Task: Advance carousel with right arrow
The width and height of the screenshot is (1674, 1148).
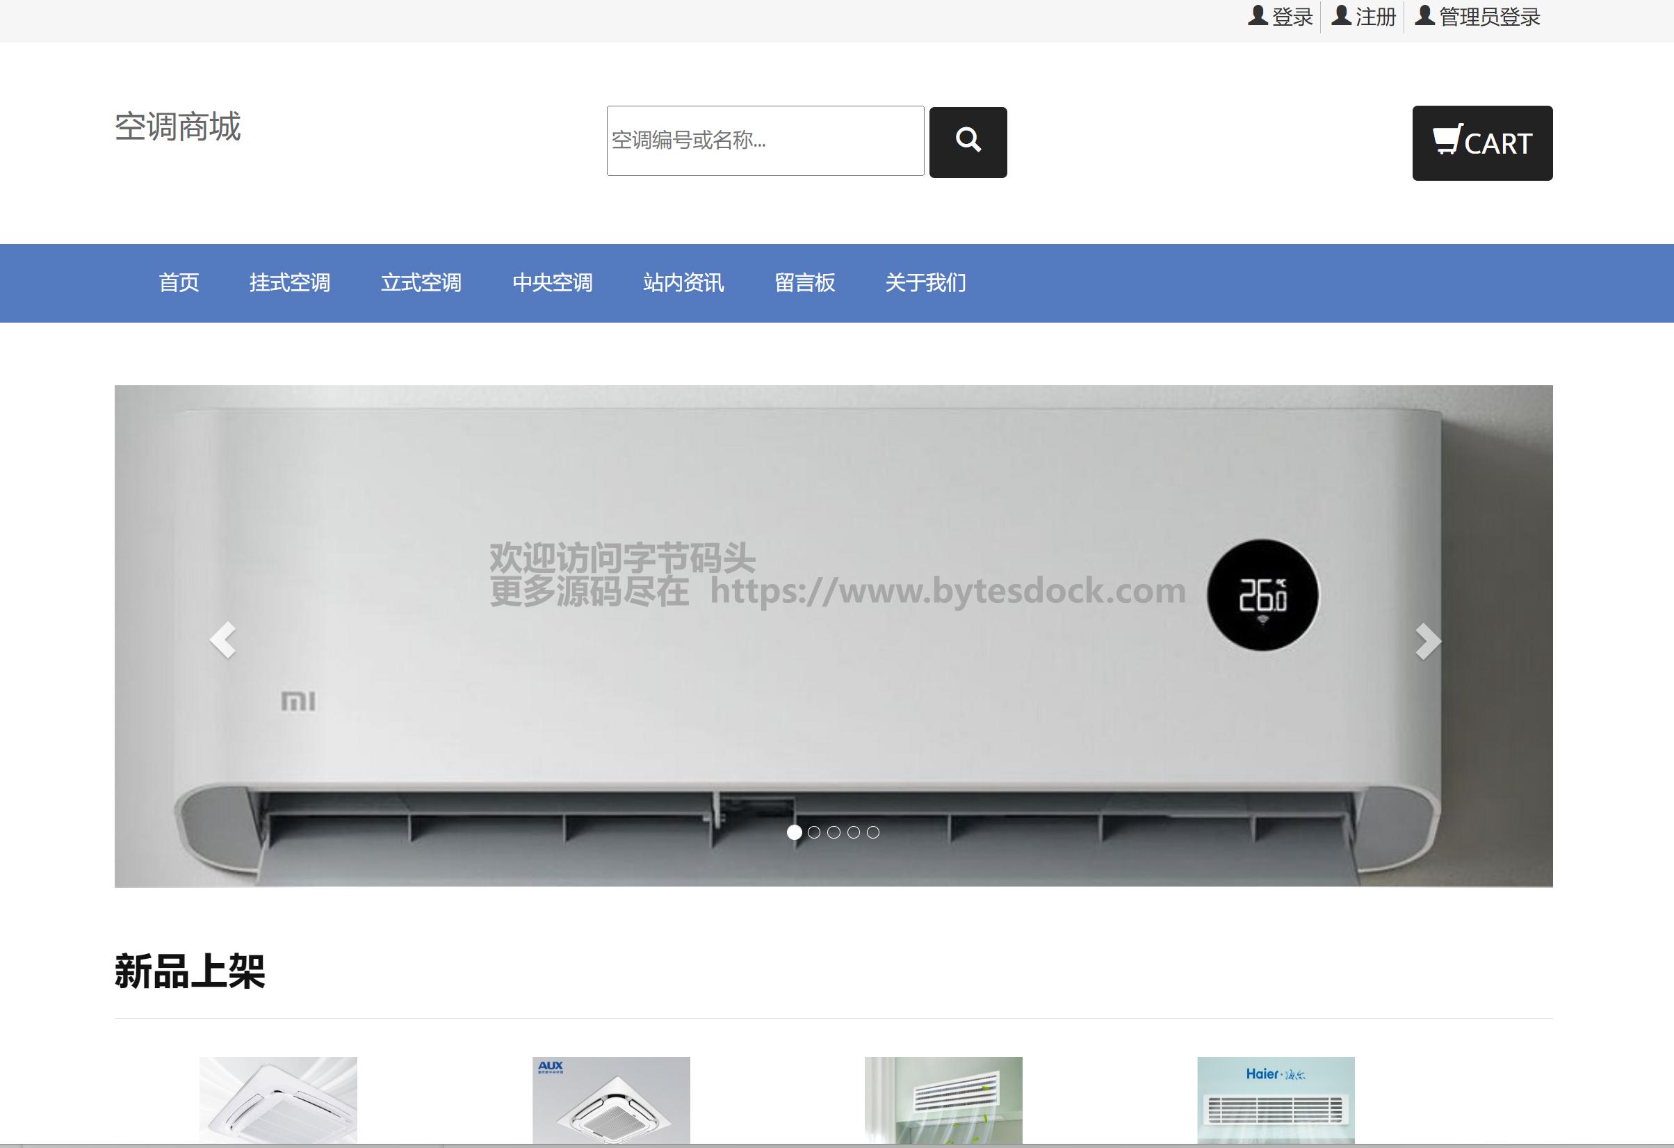Action: pos(1427,640)
